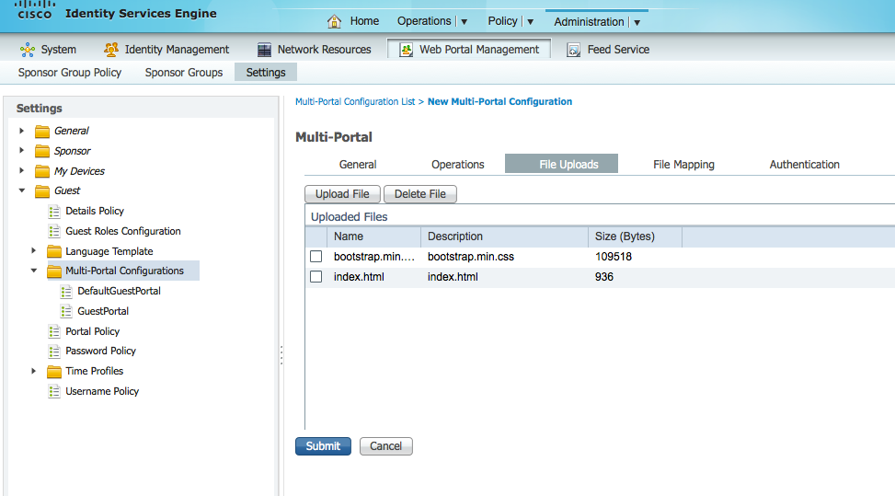The image size is (895, 496).
Task: Open the Password Policy tree item
Action: 100,351
